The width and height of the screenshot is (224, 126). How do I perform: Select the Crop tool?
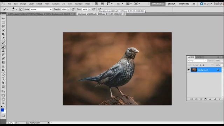tap(3, 34)
